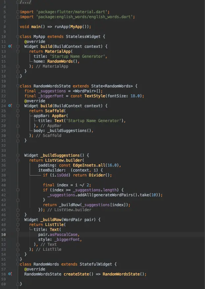The height and width of the screenshot is (289, 205).
Task: Click the fold end marker on line 55
Action: (x=18, y=259)
